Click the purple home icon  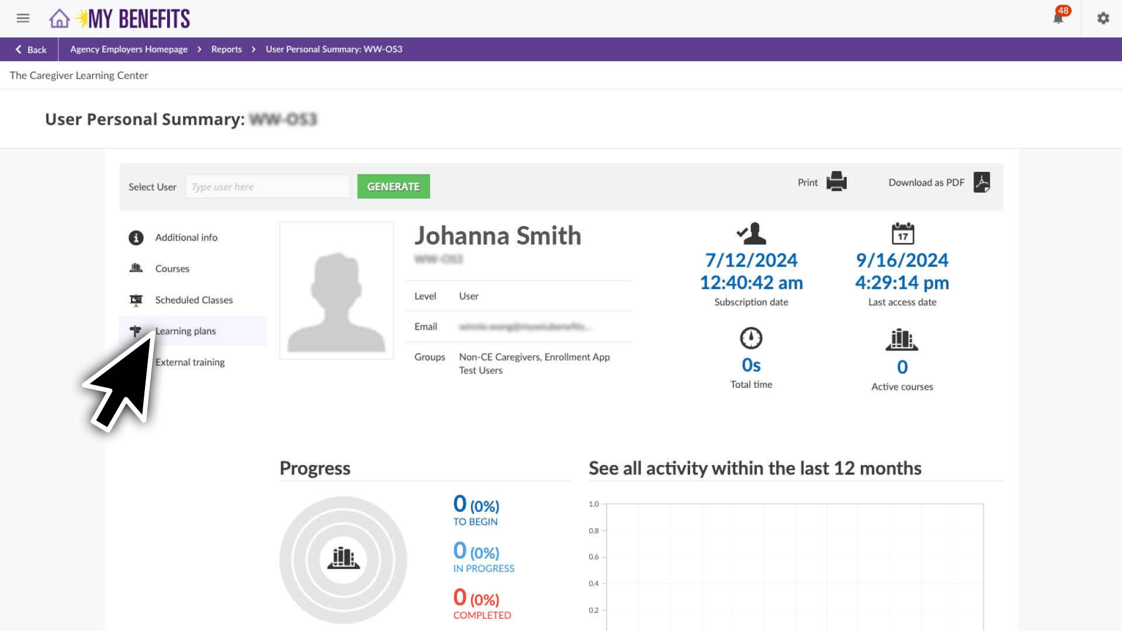pyautogui.click(x=59, y=19)
